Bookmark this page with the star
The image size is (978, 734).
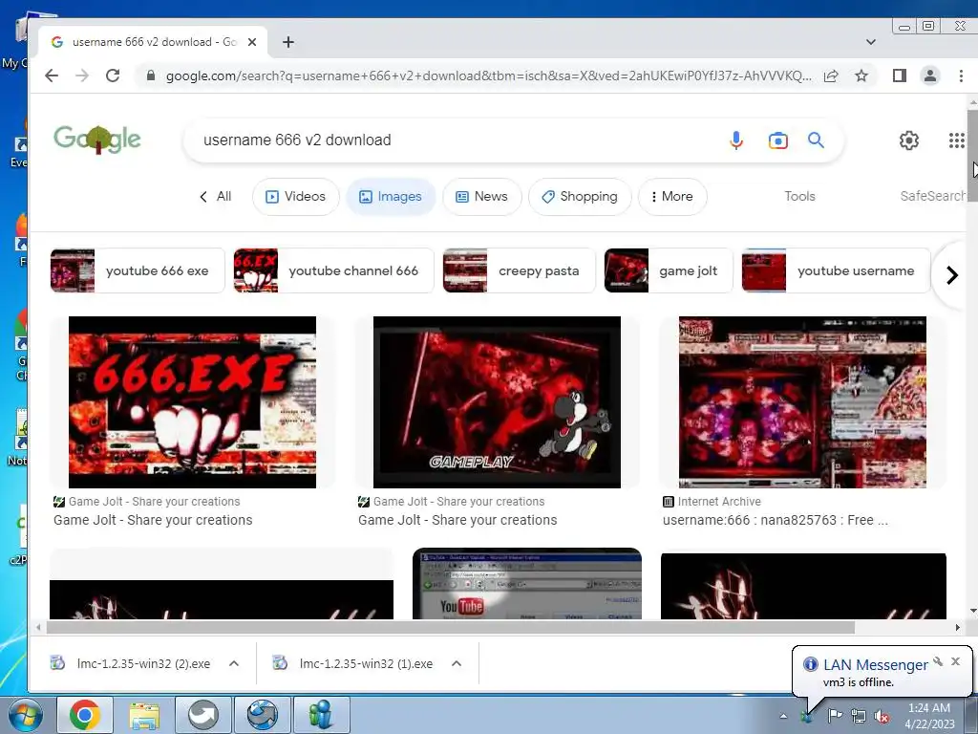click(861, 76)
